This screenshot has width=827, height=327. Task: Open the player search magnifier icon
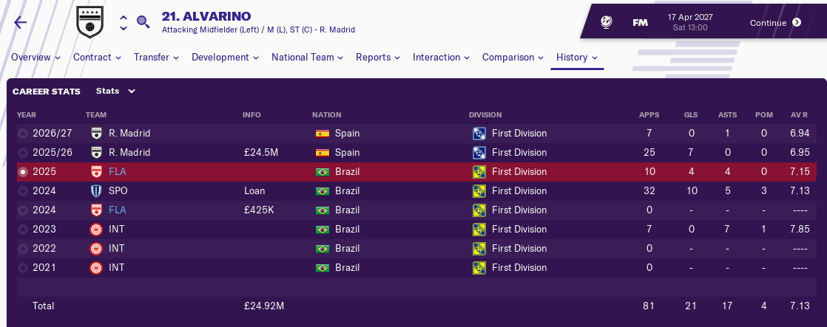[x=144, y=21]
